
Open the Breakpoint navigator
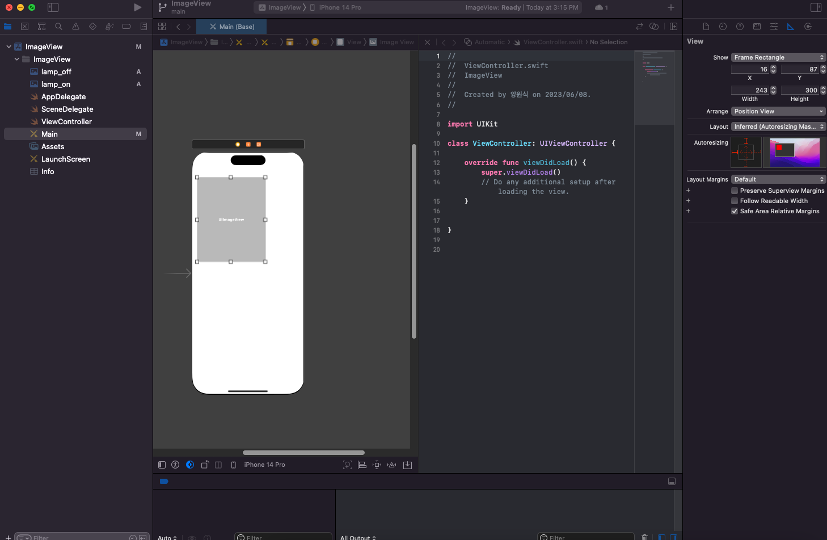[126, 27]
